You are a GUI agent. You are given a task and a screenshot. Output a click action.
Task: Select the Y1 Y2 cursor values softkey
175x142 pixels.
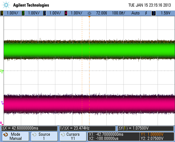point(157,136)
